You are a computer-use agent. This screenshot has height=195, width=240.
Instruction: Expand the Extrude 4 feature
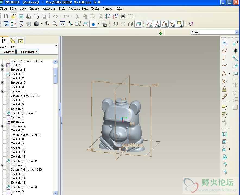3,126
